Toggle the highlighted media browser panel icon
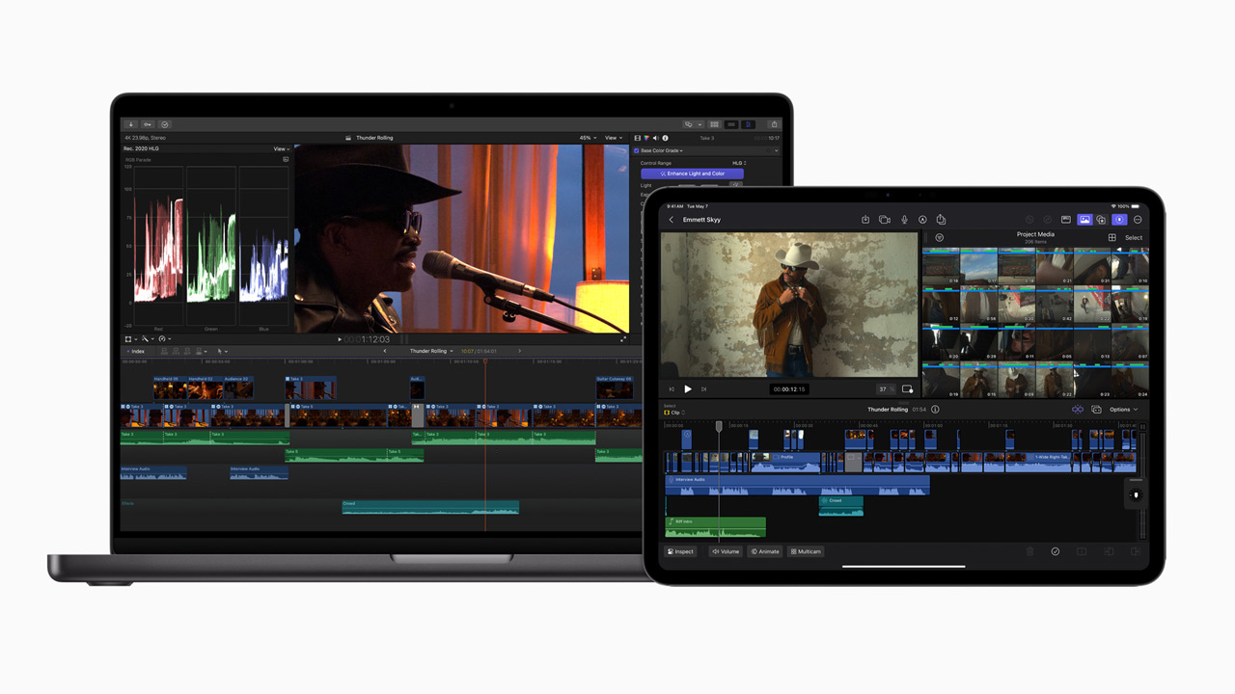The width and height of the screenshot is (1235, 694). click(1085, 219)
